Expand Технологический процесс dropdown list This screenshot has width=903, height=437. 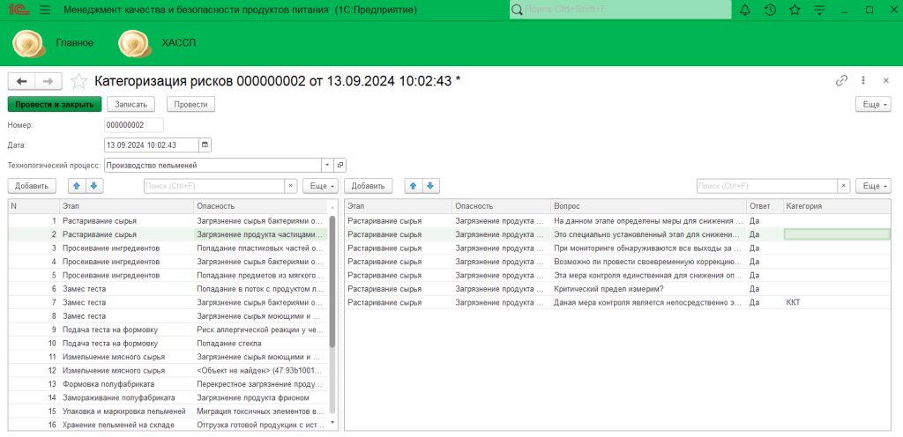(x=326, y=165)
